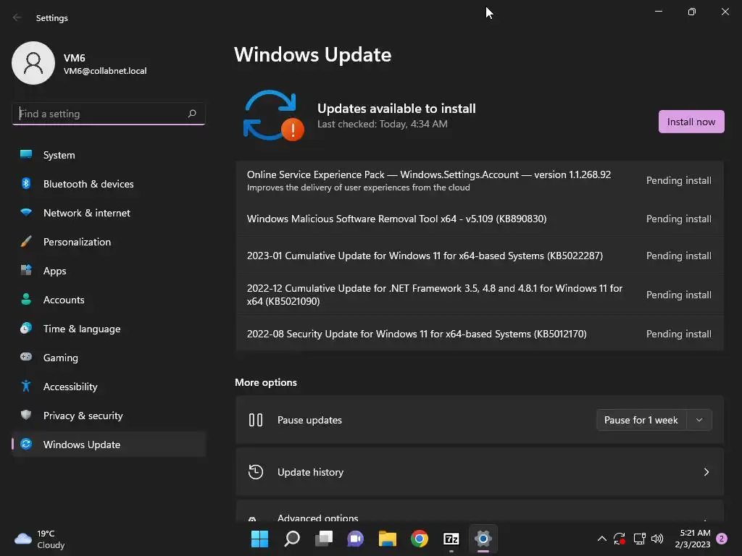Click the System monitor icon in sidebar
742x556 pixels.
coord(26,155)
